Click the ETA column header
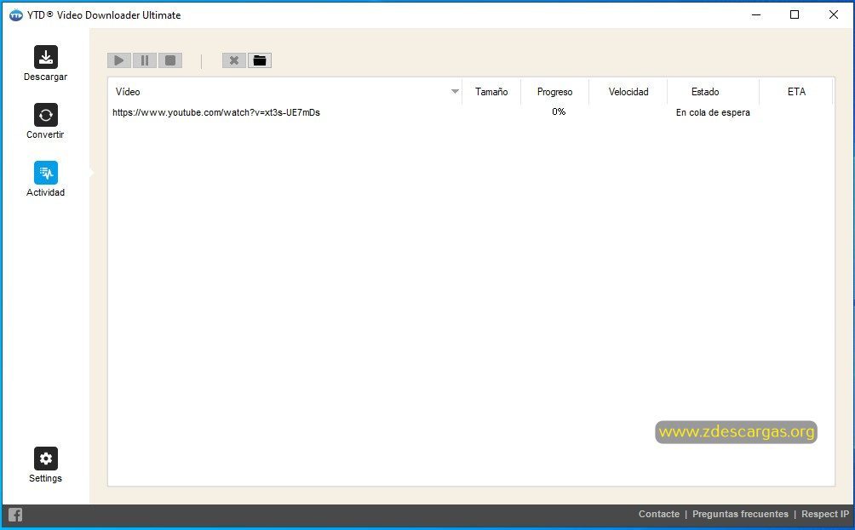This screenshot has width=855, height=530. pos(796,92)
